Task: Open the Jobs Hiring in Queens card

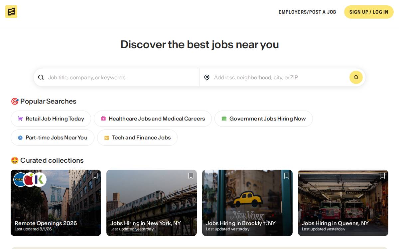Action: (343, 203)
